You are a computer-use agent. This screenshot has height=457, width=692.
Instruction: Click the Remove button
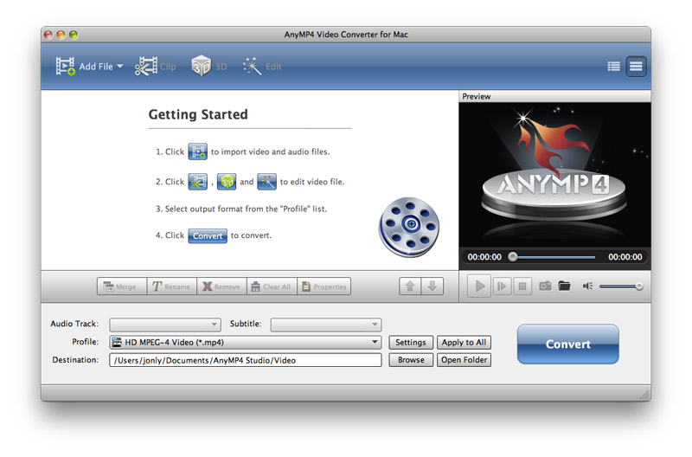tap(222, 286)
